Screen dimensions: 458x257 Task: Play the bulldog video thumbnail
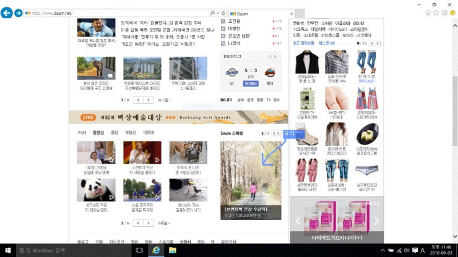tap(188, 153)
